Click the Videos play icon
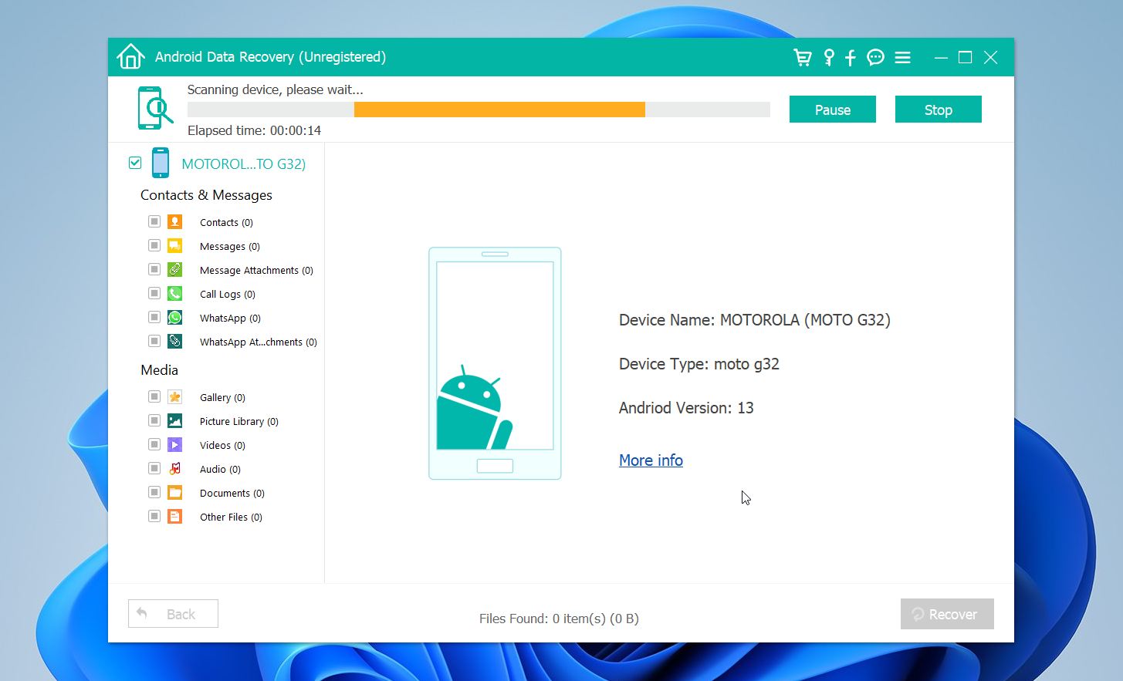Image resolution: width=1123 pixels, height=681 pixels. point(175,445)
